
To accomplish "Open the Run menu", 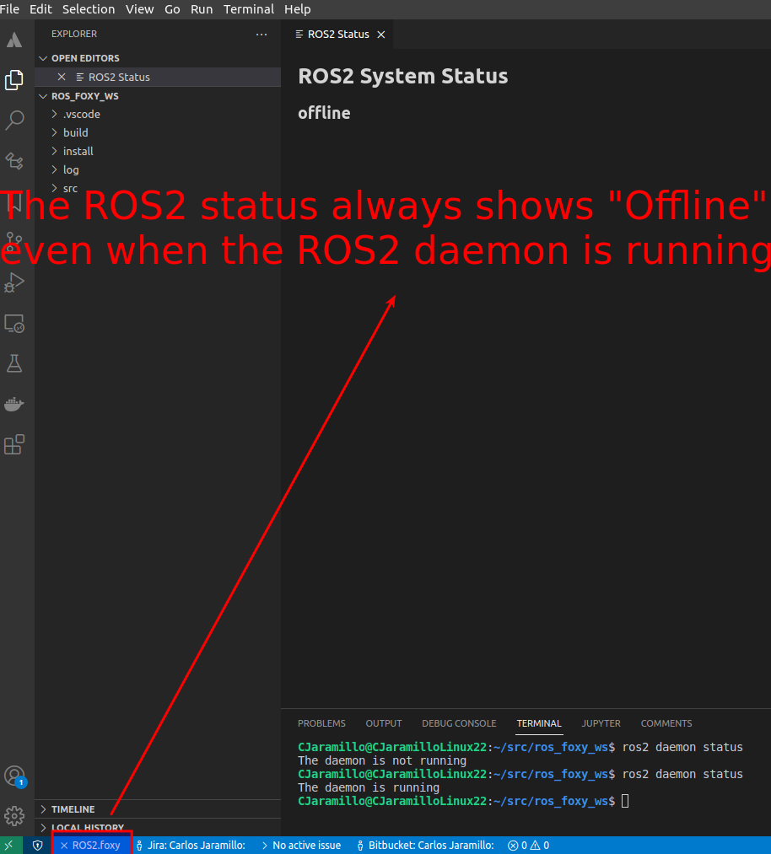I will click(202, 9).
